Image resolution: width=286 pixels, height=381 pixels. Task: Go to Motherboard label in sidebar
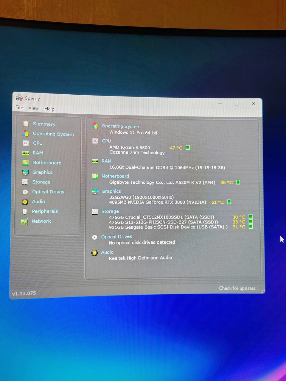pos(47,163)
